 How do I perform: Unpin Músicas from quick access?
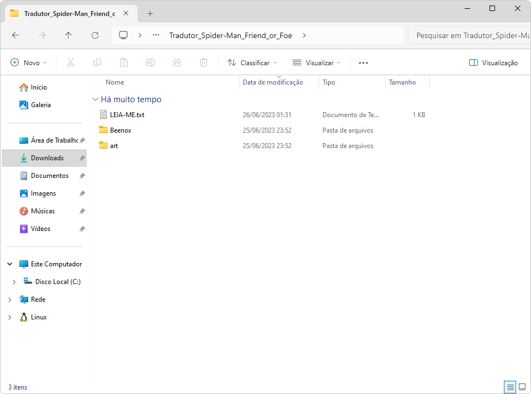pyautogui.click(x=82, y=211)
